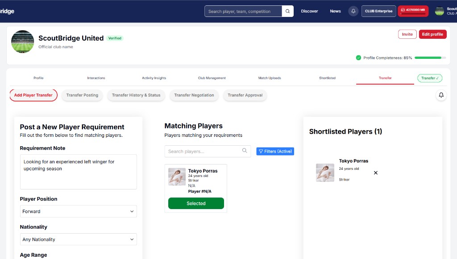Open the Match Uploads tab
Viewport: 457px width, 259px height.
(270, 78)
